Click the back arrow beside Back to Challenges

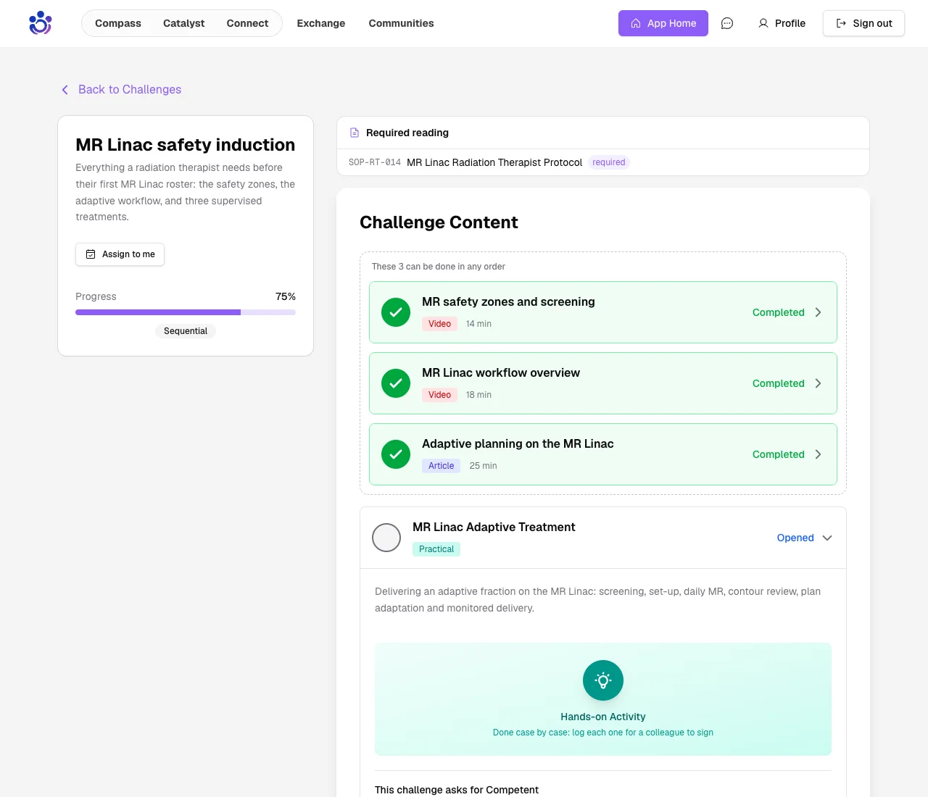65,90
